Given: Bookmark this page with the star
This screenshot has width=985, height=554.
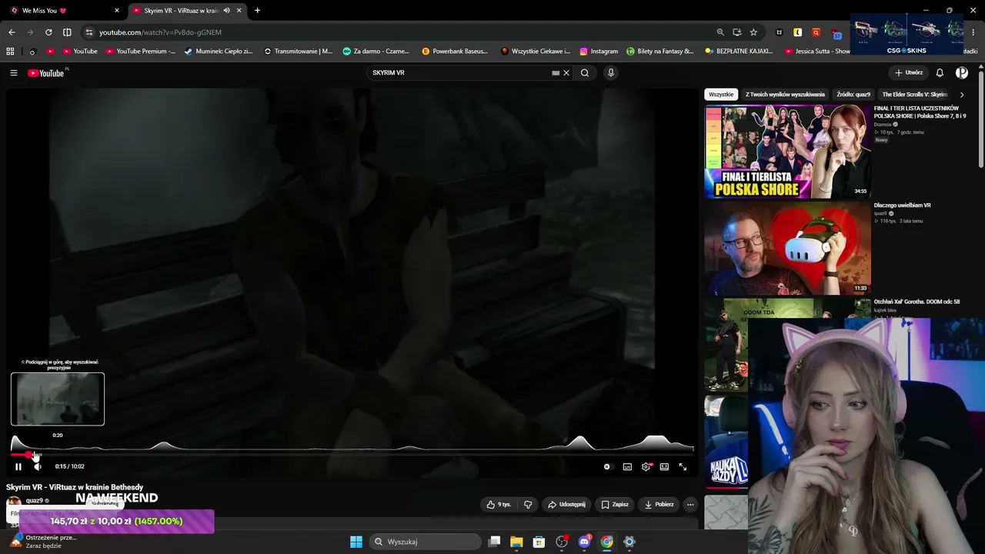Looking at the screenshot, I should click(753, 32).
